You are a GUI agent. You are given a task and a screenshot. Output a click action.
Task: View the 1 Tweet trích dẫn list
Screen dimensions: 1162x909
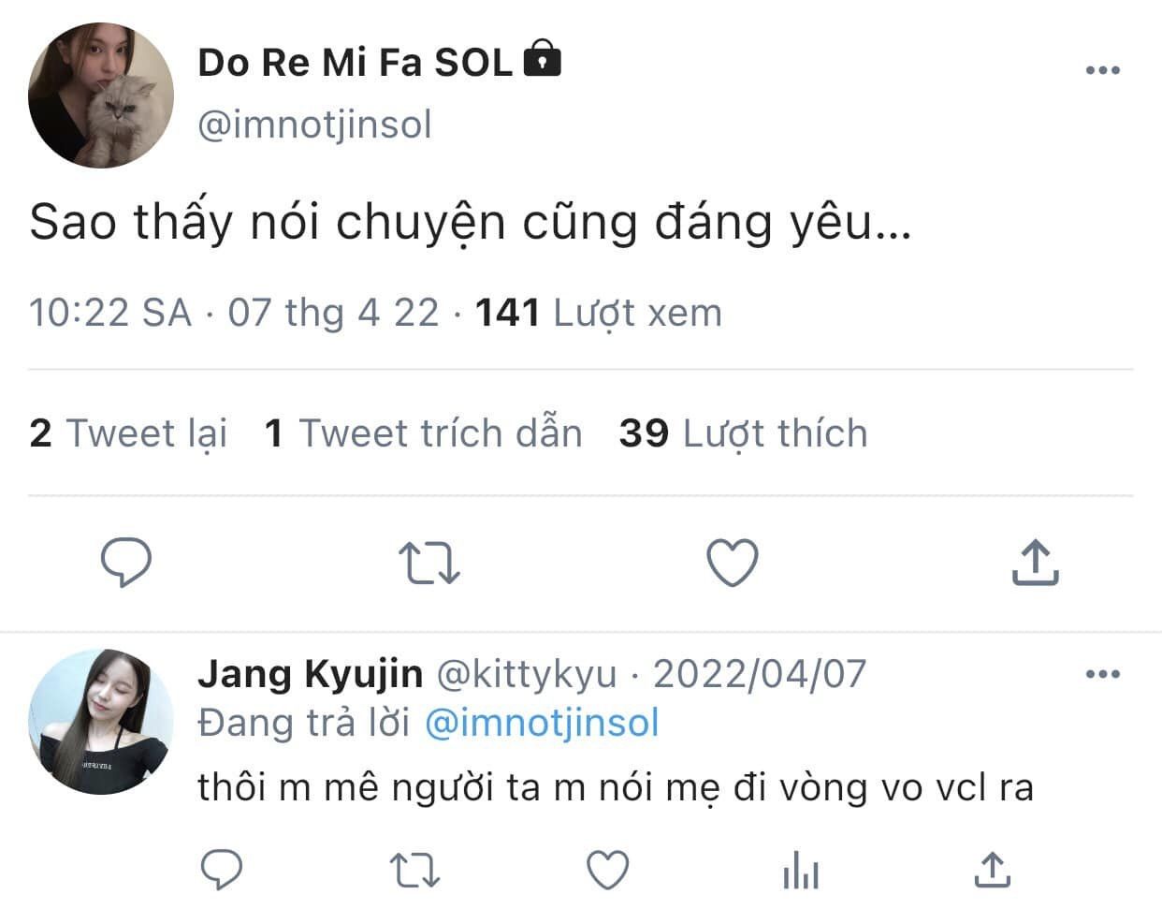423,433
